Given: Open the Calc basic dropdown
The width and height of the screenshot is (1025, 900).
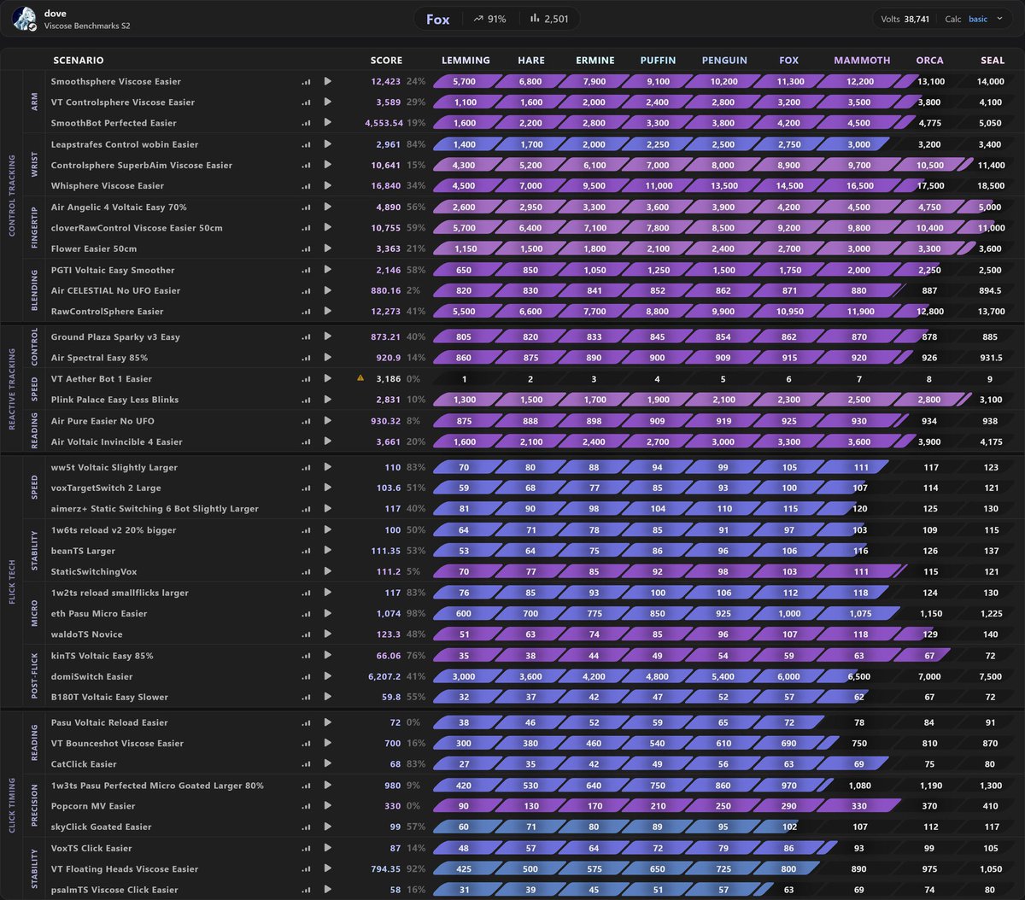Looking at the screenshot, I should 978,19.
